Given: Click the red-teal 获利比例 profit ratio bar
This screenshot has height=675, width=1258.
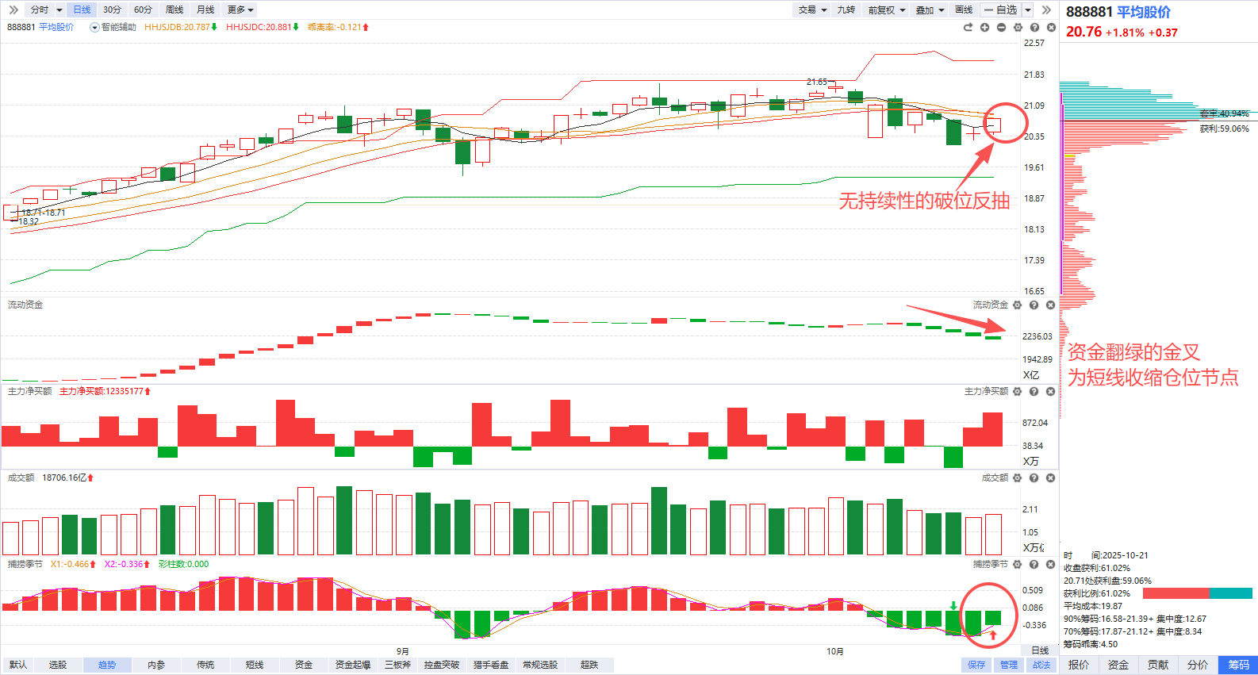Looking at the screenshot, I should (x=1197, y=593).
